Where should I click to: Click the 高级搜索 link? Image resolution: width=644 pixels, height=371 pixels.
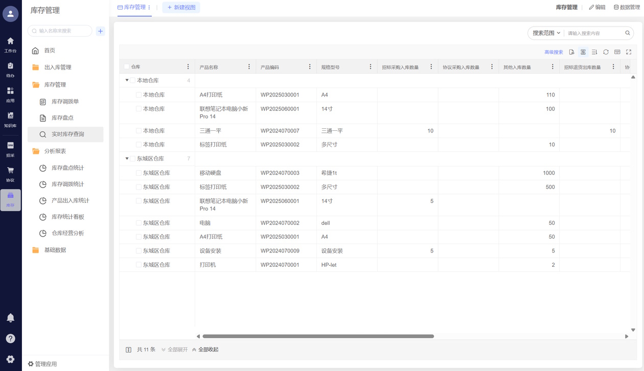pos(554,52)
